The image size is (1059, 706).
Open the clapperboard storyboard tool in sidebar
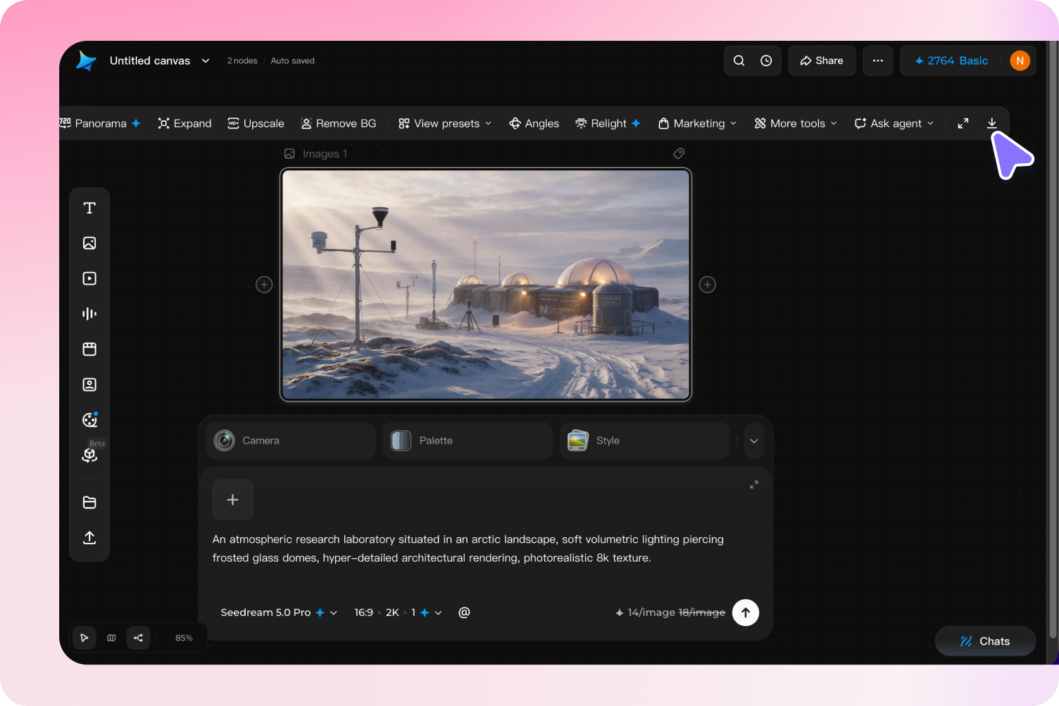point(89,349)
